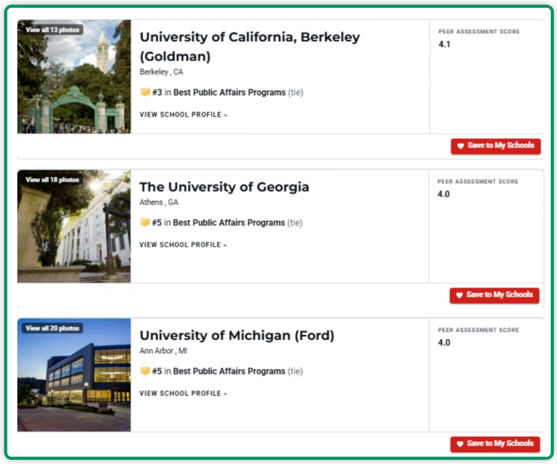557x464 pixels.
Task: Open The University of Georgia title link
Action: 224,187
